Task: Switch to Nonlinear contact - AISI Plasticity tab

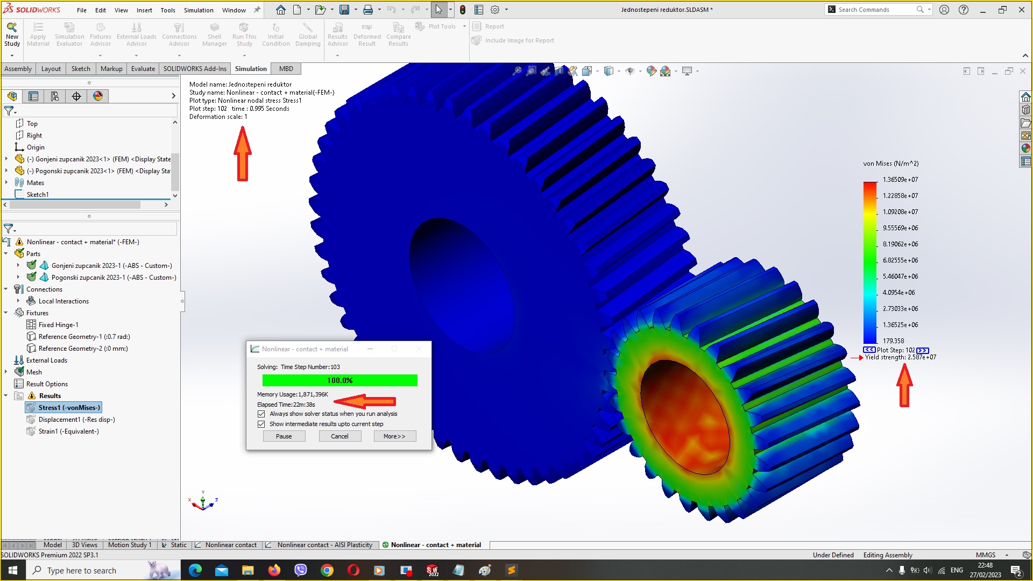Action: click(x=320, y=545)
